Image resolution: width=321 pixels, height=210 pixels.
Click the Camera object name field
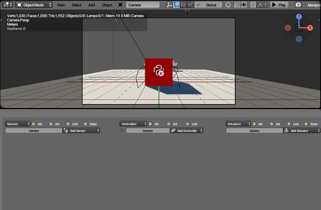pyautogui.click(x=143, y=5)
